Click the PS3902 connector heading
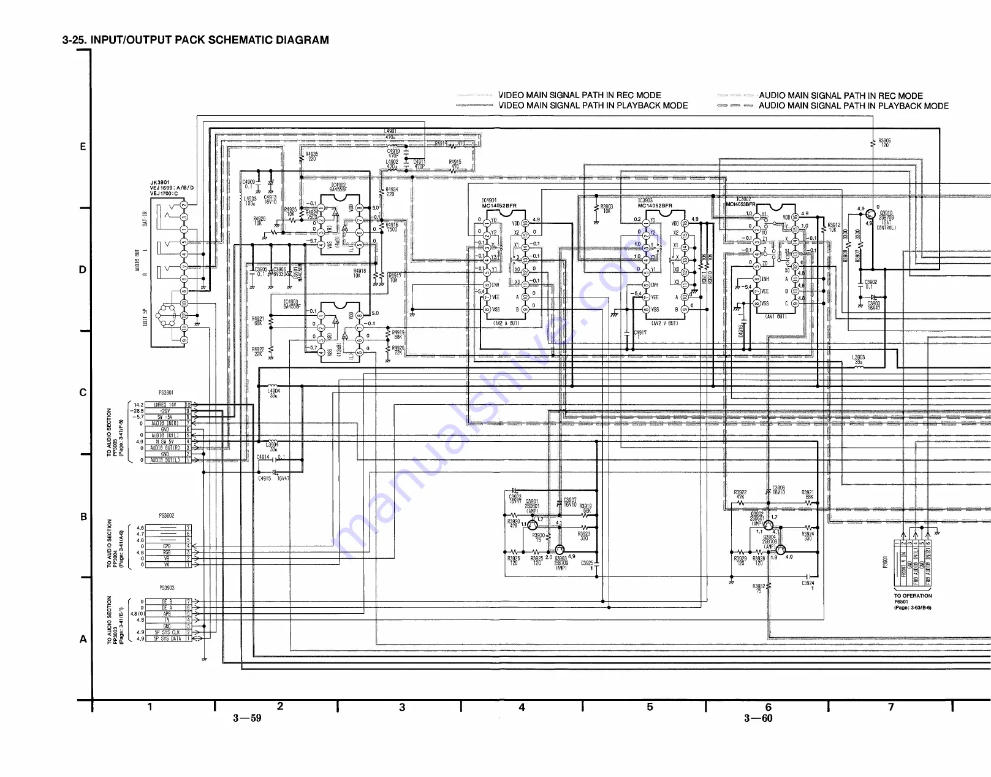The width and height of the screenshot is (991, 777). (x=166, y=516)
